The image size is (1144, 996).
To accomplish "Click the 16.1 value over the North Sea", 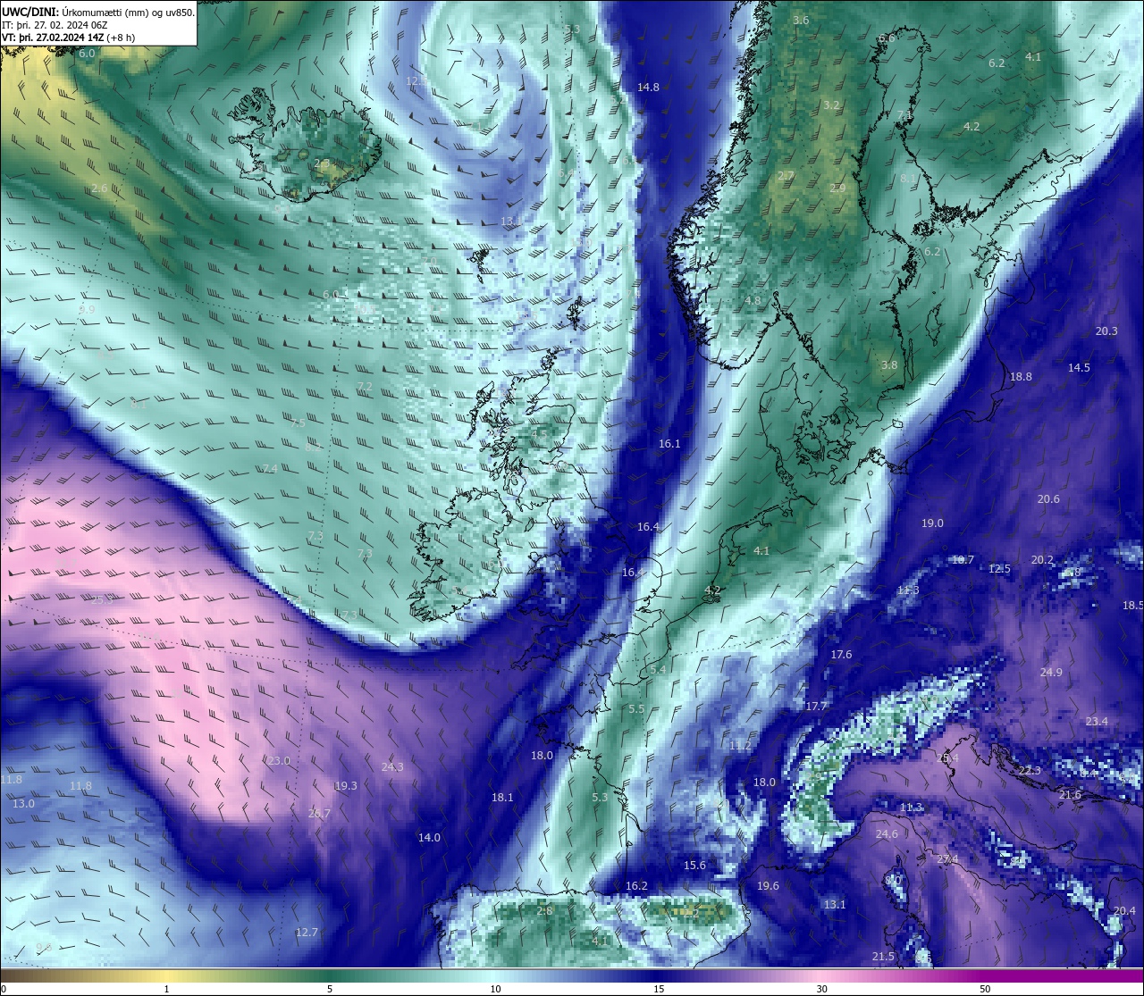I will click(x=669, y=444).
